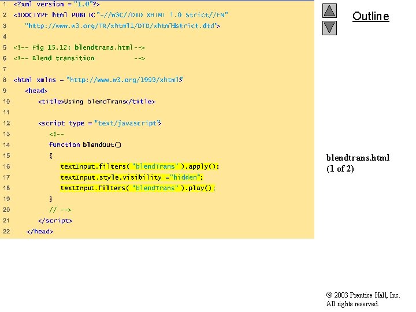
Task: Click the '// -->' comment end line
Action: 60,210
